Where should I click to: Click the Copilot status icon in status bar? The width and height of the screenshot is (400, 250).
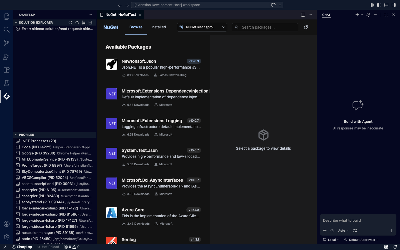[x=386, y=247]
